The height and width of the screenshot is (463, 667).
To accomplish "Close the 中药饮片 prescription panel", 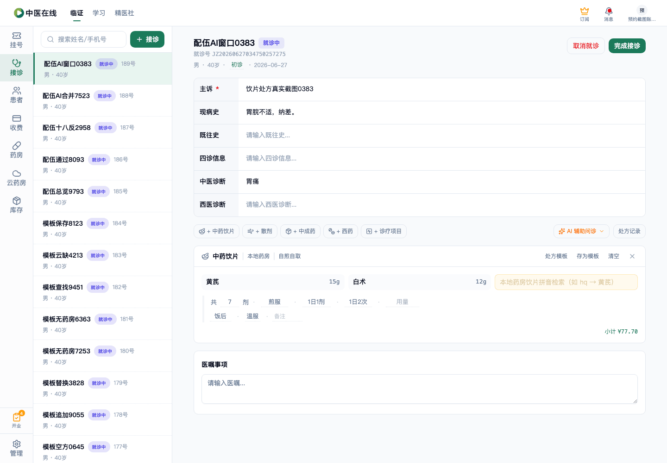I will click(x=632, y=256).
